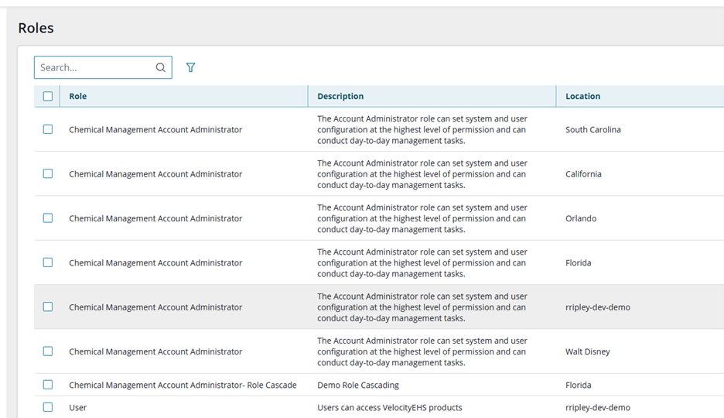
Task: Toggle the select-all checkbox in table header
Action: point(47,96)
